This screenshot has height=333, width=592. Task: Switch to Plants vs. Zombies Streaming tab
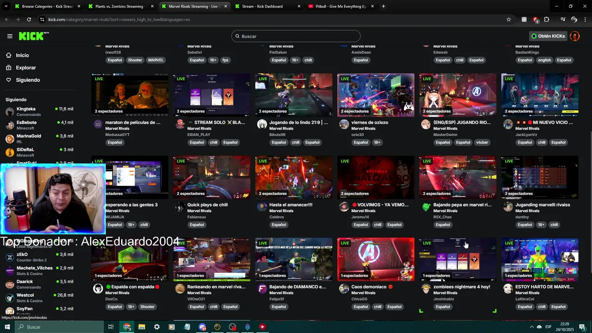click(x=121, y=6)
